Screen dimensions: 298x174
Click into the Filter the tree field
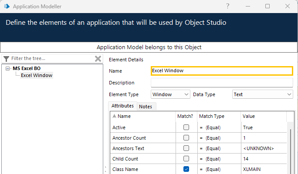click(x=52, y=58)
